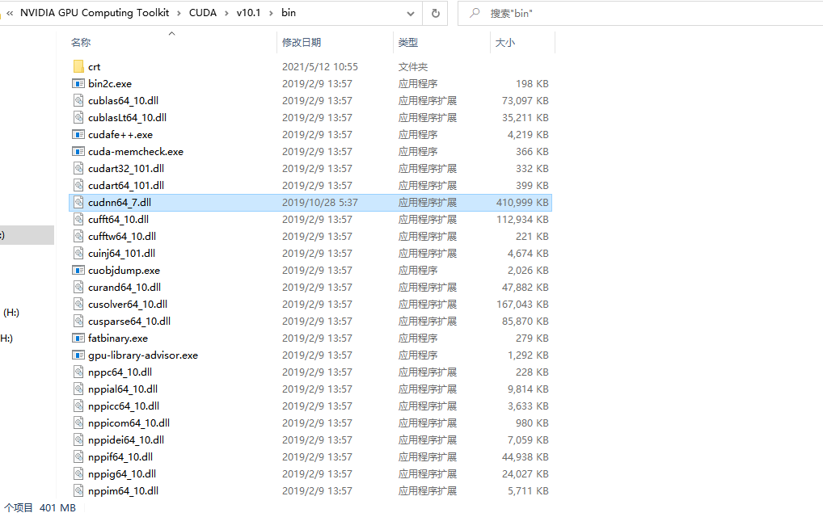Click the cudart64_101.dll file icon
This screenshot has height=513, width=823.
[x=78, y=185]
